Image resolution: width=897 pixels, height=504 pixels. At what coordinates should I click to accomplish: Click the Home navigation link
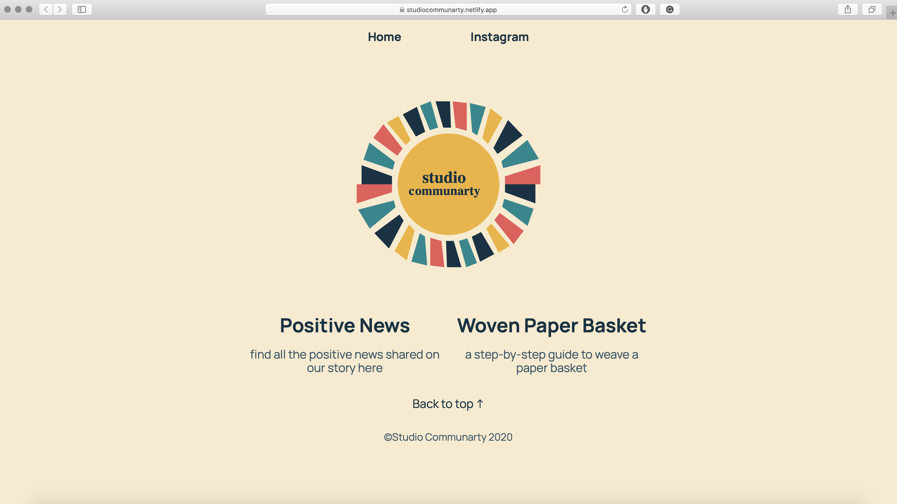384,37
